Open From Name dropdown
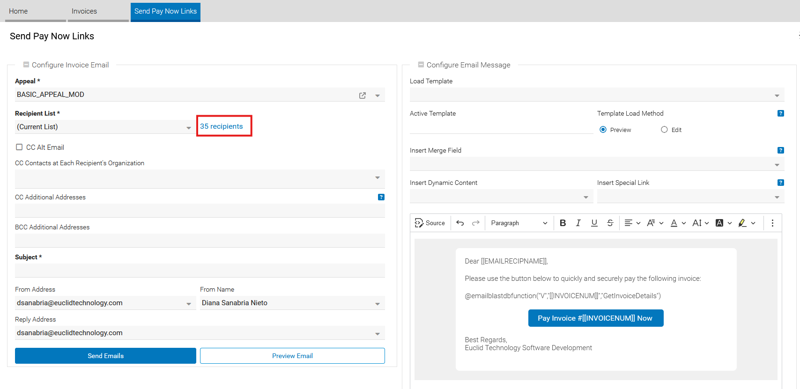Image resolution: width=800 pixels, height=389 pixels. click(378, 304)
